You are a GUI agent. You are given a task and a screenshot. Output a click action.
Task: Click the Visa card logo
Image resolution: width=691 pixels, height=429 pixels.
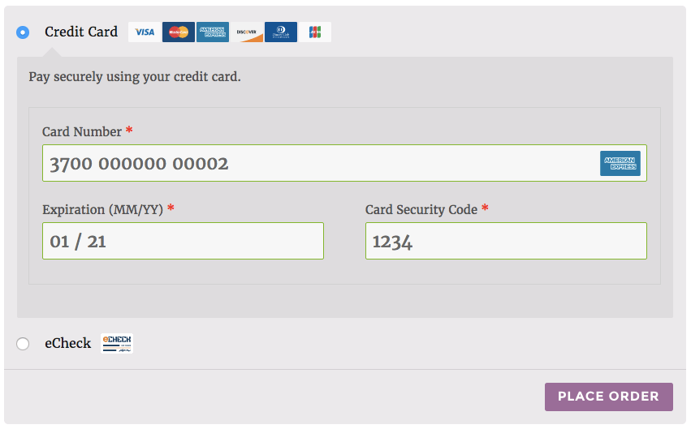coord(145,32)
